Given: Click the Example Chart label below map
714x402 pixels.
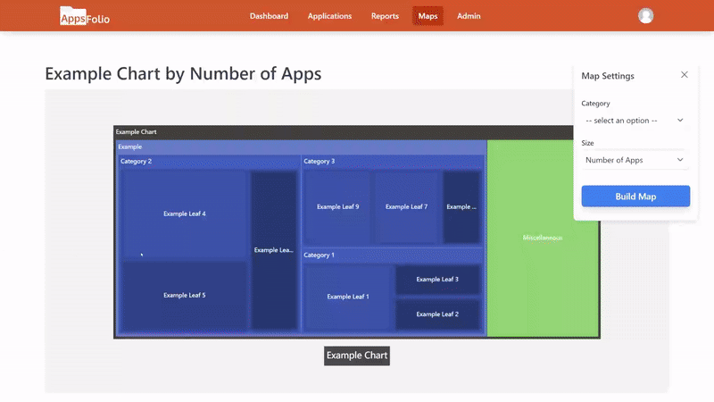Looking at the screenshot, I should point(357,356).
